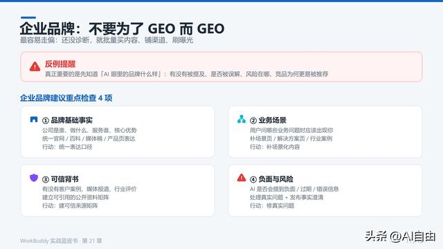This screenshot has width=443, height=249.
Task: Click the line 行动：补场景化内容
Action: [275, 147]
